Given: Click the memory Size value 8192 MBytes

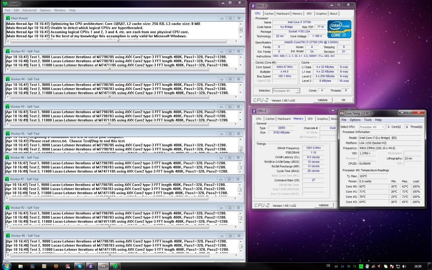Looking at the screenshot, I should (281, 133).
